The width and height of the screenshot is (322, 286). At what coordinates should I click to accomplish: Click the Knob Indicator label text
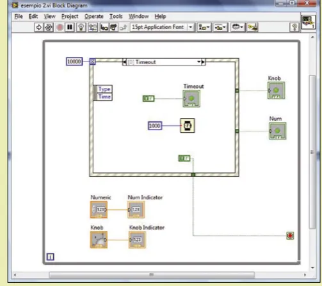[147, 228]
